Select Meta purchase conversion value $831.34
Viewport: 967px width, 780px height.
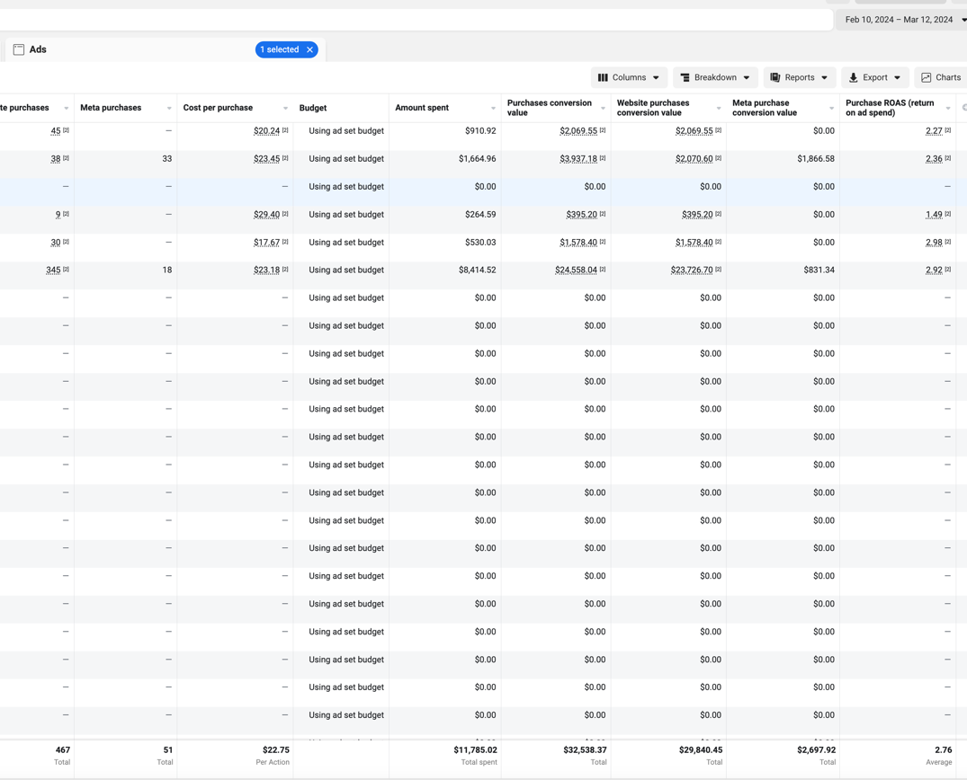819,270
